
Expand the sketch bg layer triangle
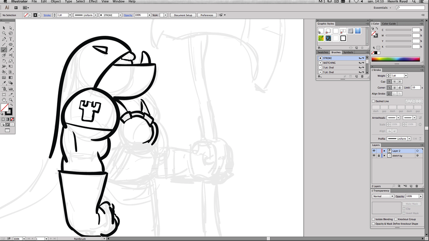click(x=384, y=156)
